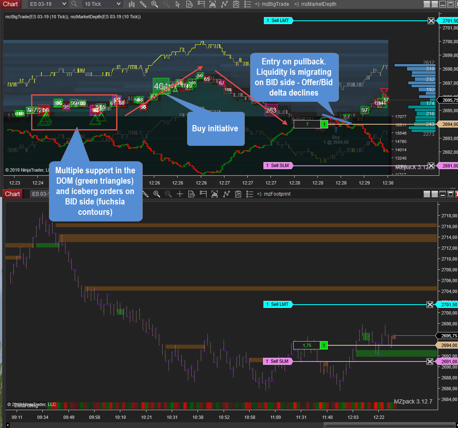458x428 pixels.
Task: Open the Chart menu of the mzFootprint window
Action: (x=12, y=194)
